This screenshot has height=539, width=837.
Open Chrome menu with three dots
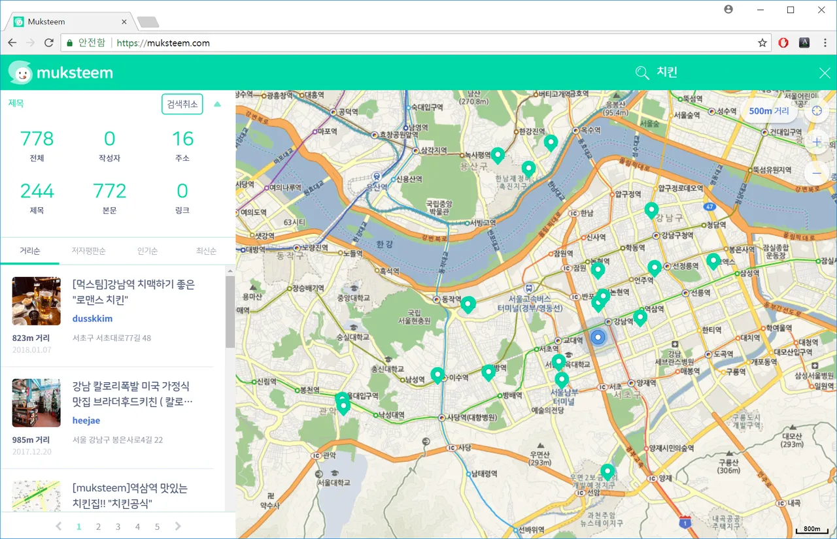(x=825, y=42)
